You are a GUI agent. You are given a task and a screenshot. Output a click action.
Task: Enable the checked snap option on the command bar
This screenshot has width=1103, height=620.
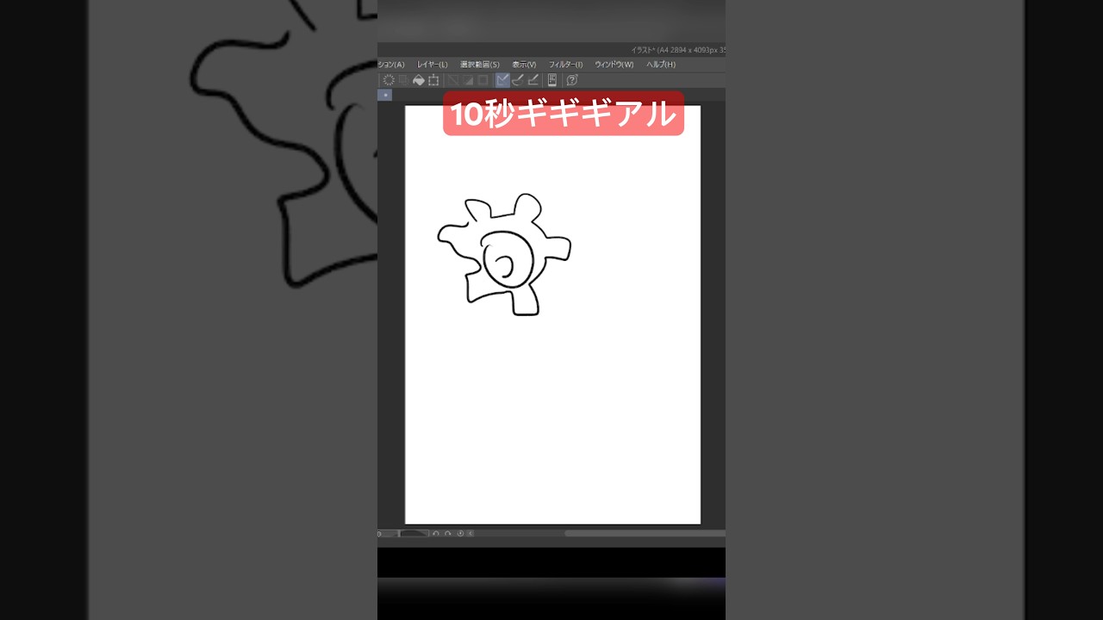[502, 79]
